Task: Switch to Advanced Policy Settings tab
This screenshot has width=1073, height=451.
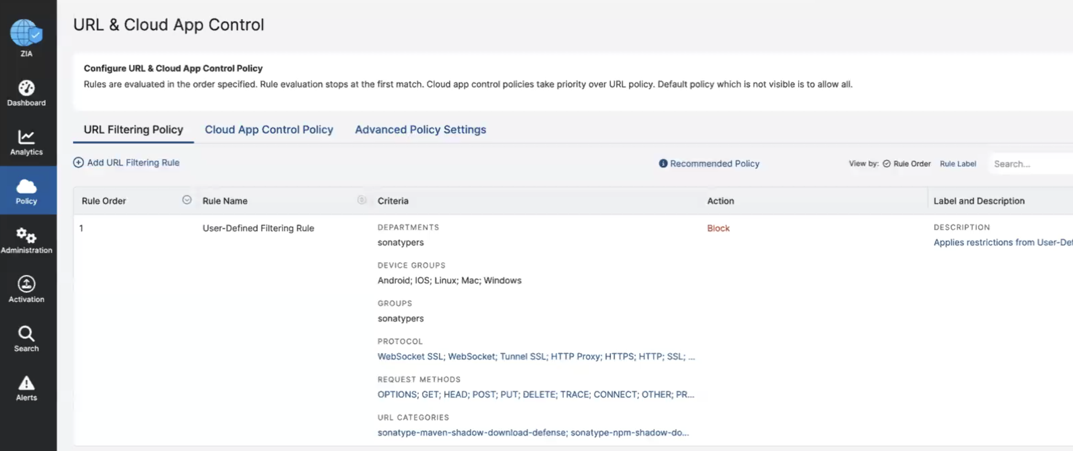Action: (420, 129)
